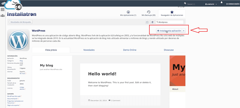The height and width of the screenshot is (108, 240).
Task: Click the cPanel search magnifier icon
Action: pyautogui.click(x=185, y=3)
